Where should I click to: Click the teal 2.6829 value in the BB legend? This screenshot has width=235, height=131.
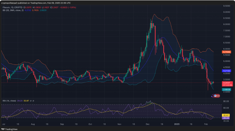point(43,10)
